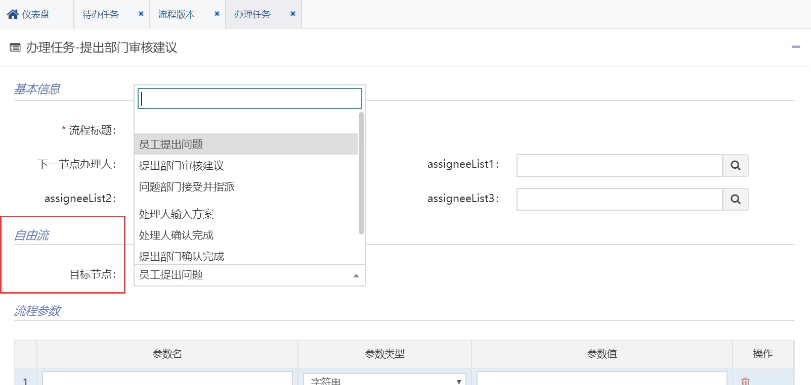Viewport: 811px width, 385px height.
Task: Open the 参数类型 字符串 dropdown
Action: [385, 379]
